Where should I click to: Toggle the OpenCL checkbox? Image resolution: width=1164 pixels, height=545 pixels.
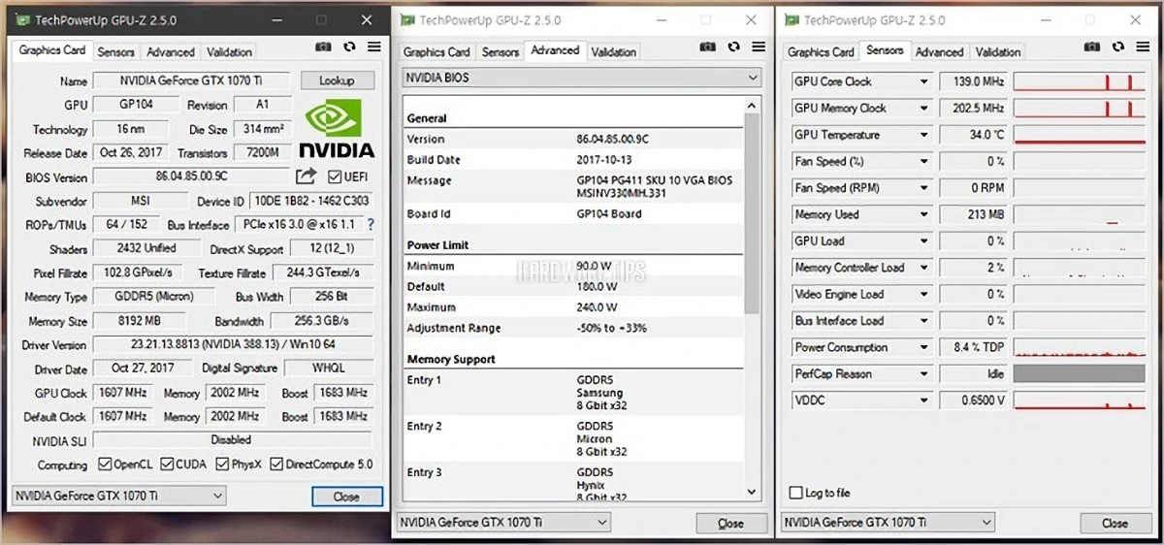tap(105, 465)
